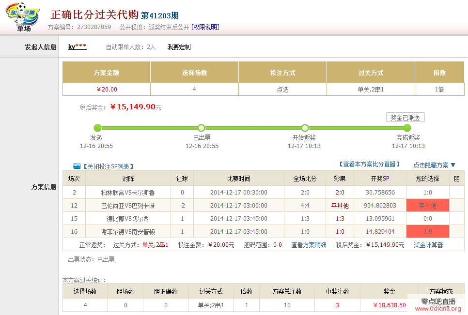468x315 pixels.
Task: Click the 单场 lottery logo
Action: pos(22,17)
